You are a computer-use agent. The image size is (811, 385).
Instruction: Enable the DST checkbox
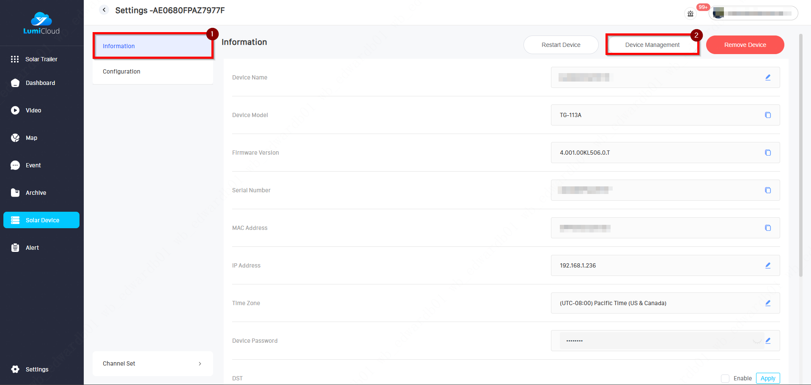tap(725, 378)
